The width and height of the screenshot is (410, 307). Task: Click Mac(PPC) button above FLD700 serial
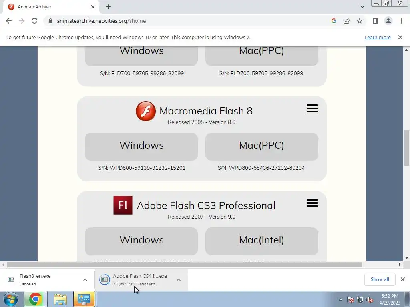pos(261,55)
